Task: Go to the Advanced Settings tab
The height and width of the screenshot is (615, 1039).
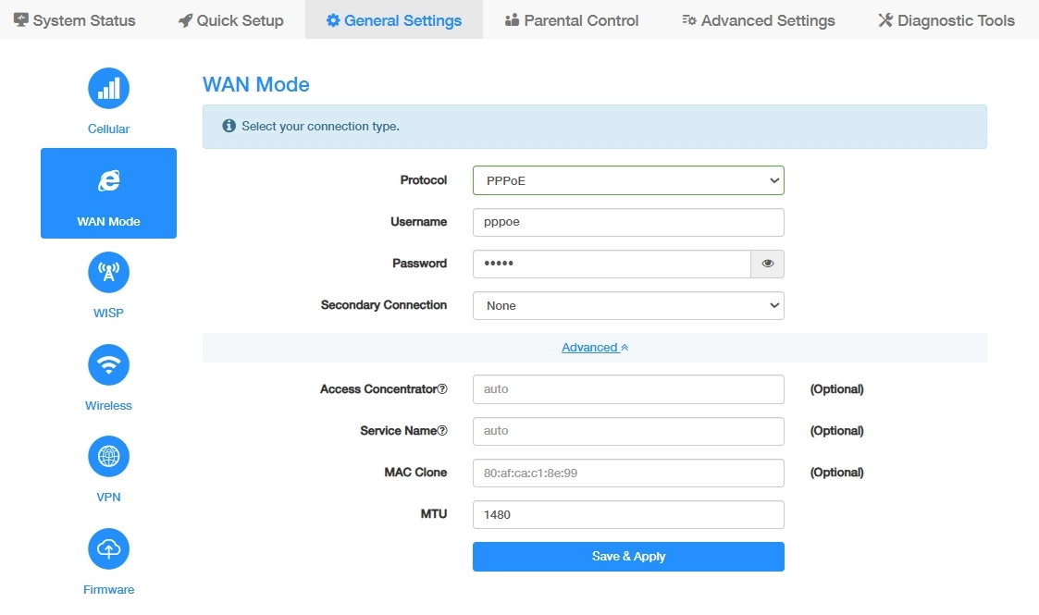Action: tap(758, 19)
